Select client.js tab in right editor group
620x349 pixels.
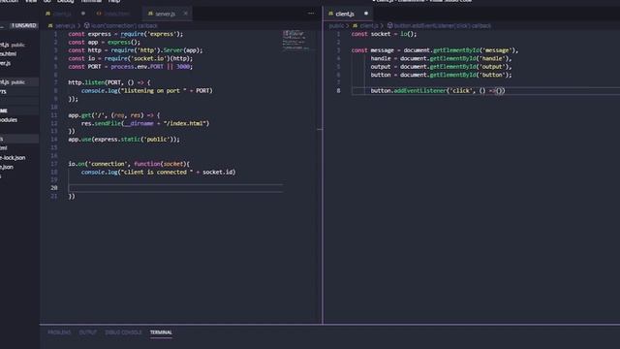tap(345, 14)
